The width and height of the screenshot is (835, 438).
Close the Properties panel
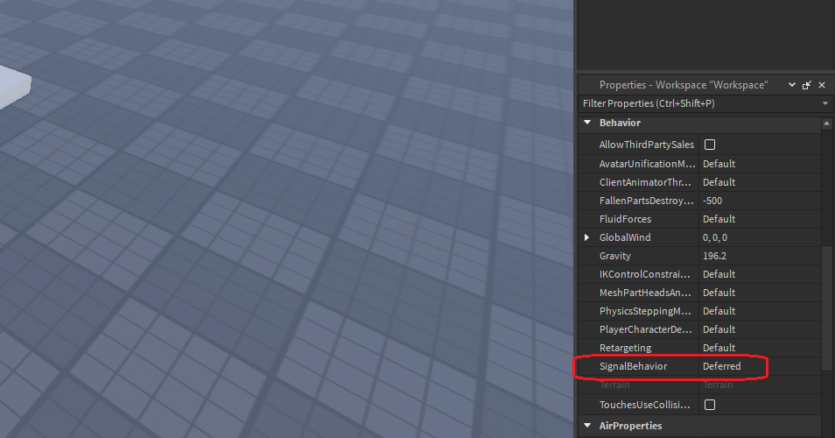(x=822, y=85)
